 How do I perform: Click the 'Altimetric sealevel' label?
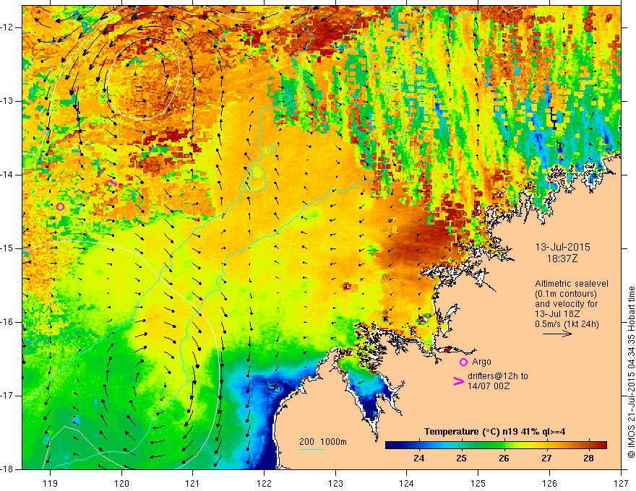tap(572, 284)
